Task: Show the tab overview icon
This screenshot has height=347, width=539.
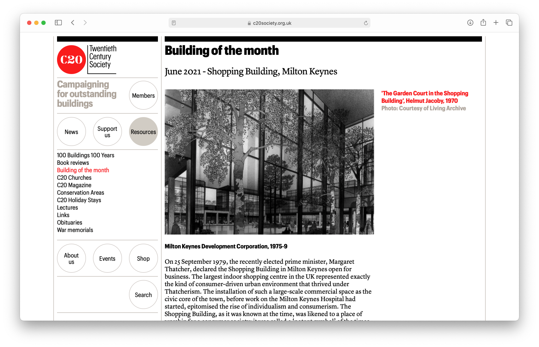Action: pos(509,23)
